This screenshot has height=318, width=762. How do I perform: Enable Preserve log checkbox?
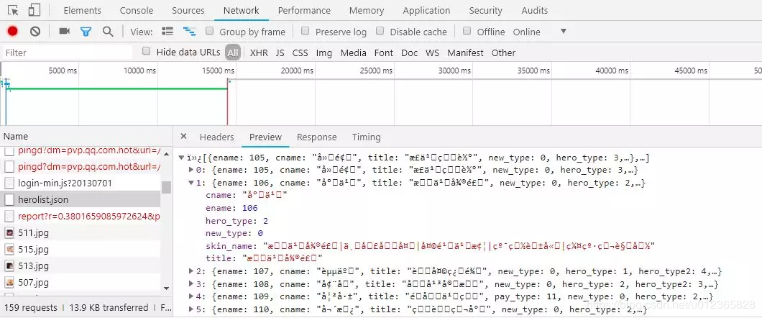[x=306, y=31]
